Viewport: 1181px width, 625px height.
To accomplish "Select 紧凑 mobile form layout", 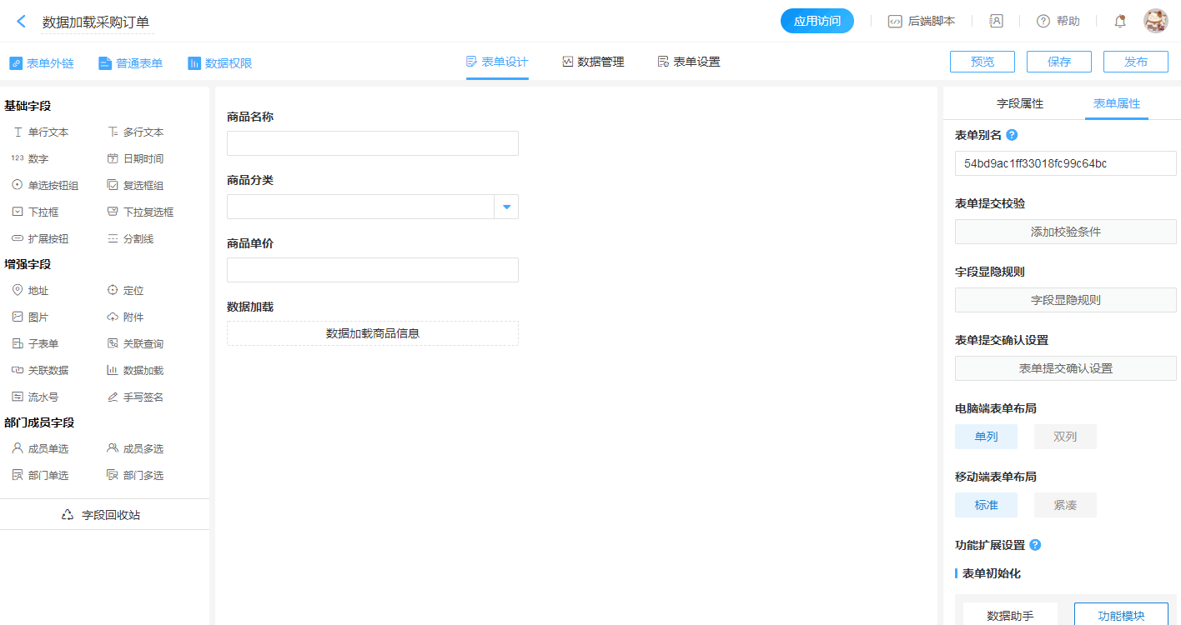I will pyautogui.click(x=1065, y=505).
